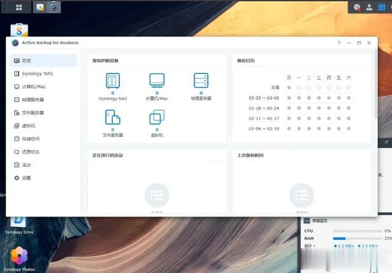Select 虚拟机 in the sidebar
This screenshot has width=392, height=273.
pos(43,125)
